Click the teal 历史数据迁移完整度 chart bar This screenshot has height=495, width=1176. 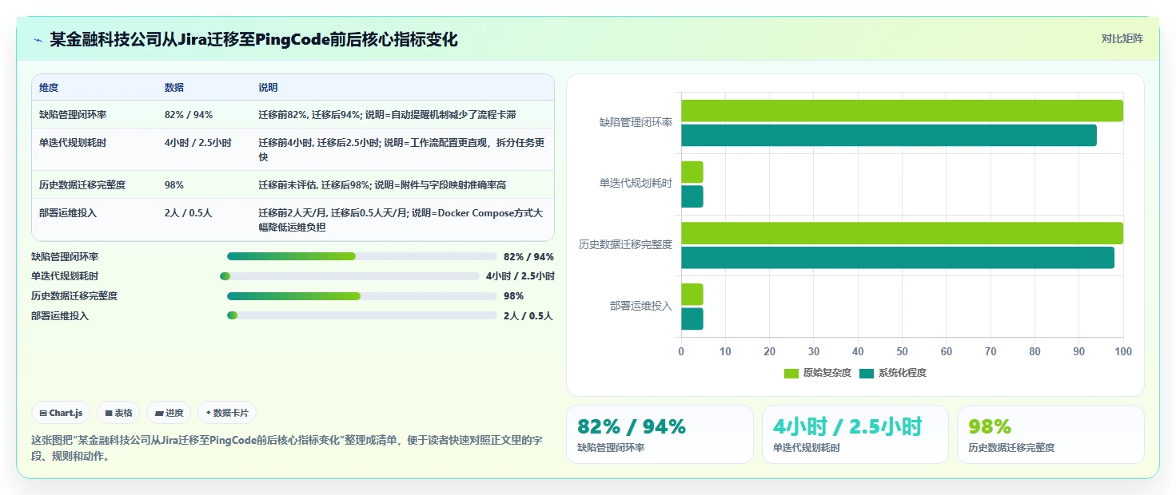click(898, 258)
